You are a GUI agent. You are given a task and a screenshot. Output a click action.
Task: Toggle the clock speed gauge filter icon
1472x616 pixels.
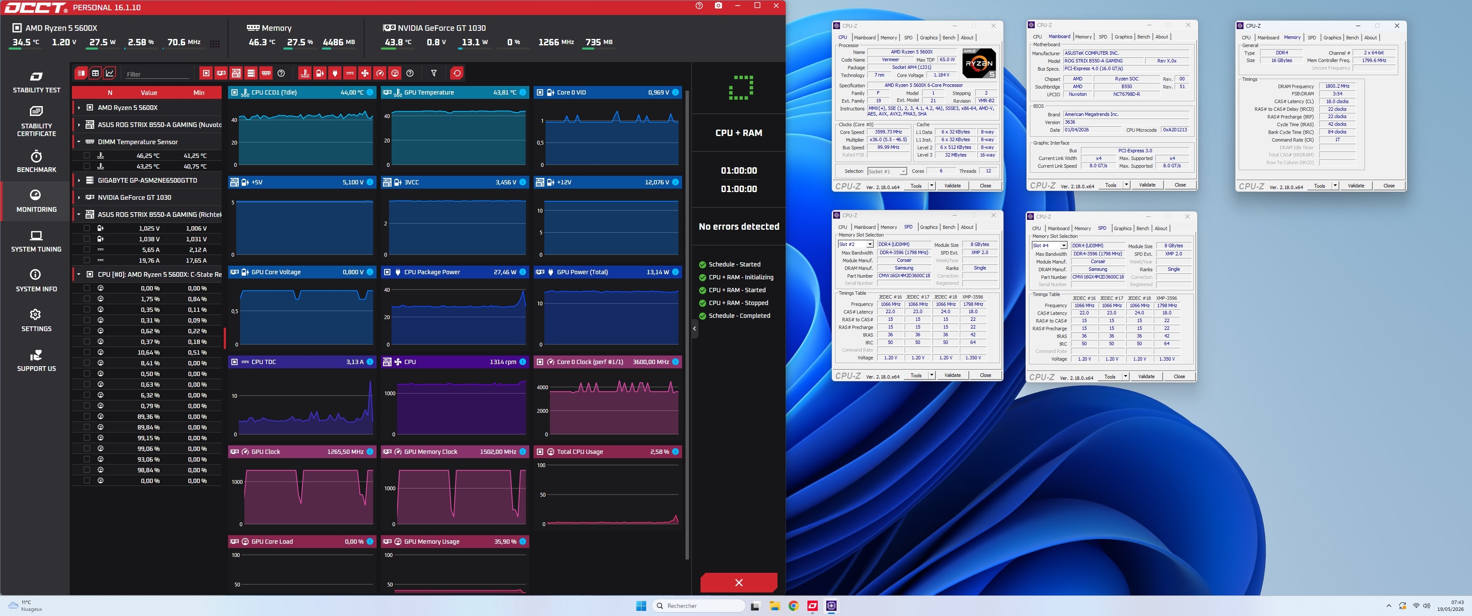[x=380, y=73]
